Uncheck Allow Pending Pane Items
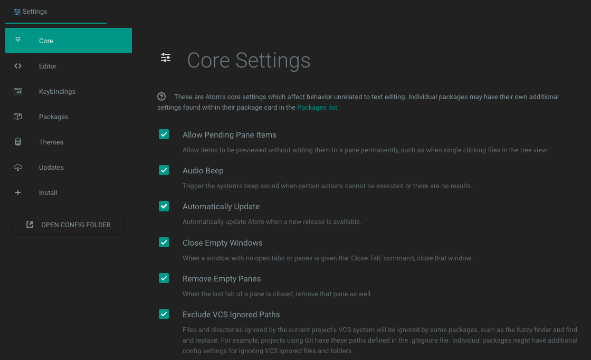 point(164,134)
